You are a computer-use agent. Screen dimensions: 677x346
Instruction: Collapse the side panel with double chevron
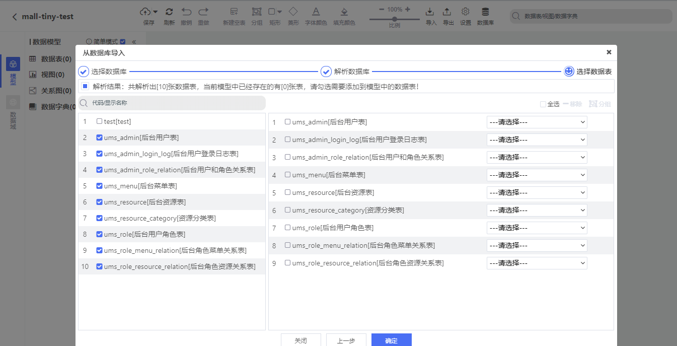tap(134, 42)
